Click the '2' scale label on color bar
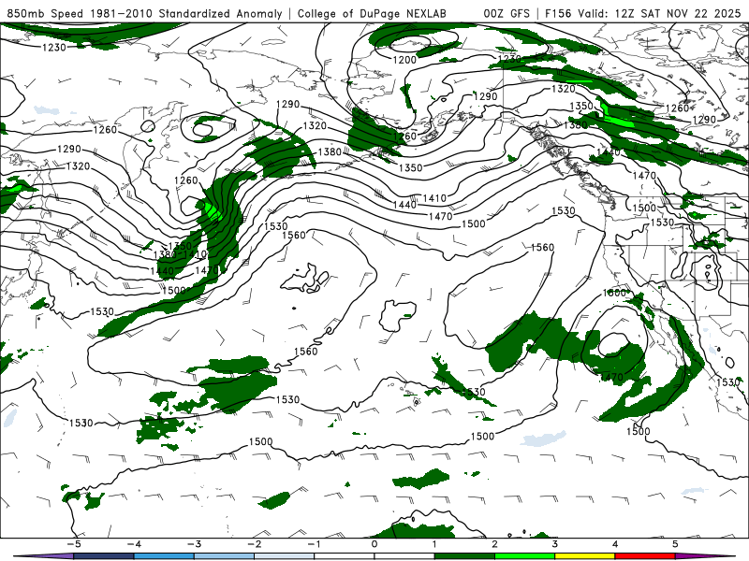The height and width of the screenshot is (561, 749). (495, 544)
